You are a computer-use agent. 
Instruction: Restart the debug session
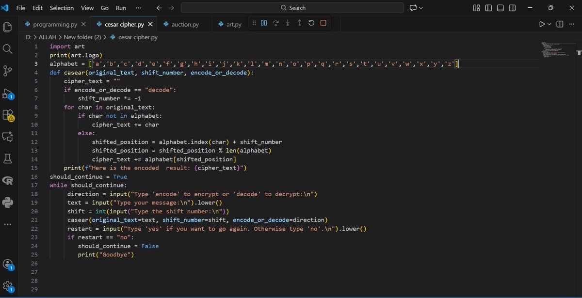click(x=311, y=23)
